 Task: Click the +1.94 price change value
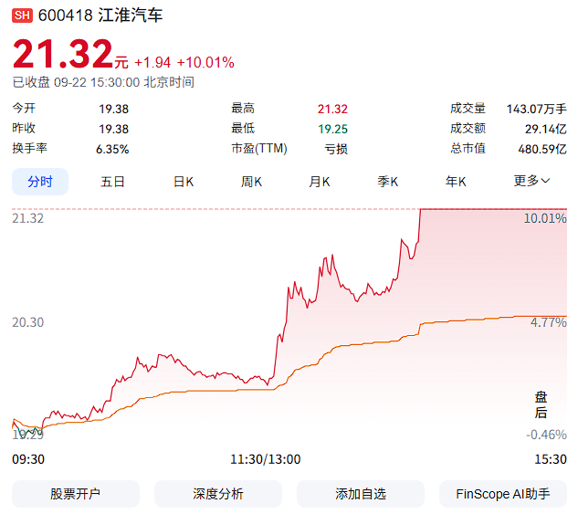(152, 63)
